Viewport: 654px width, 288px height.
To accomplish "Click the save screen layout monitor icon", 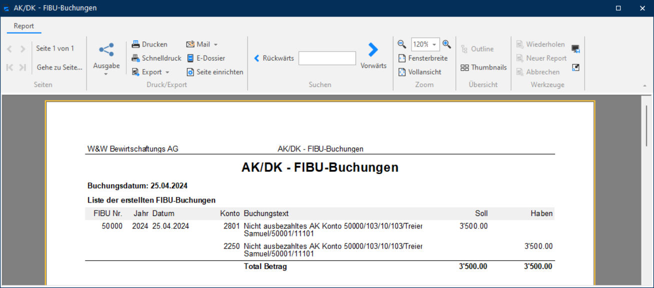I will pos(575,48).
